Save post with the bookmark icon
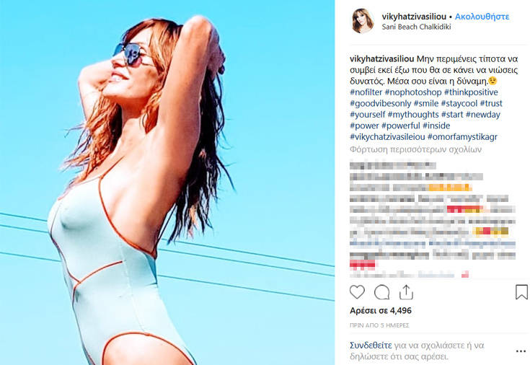This screenshot has height=365, width=530. (x=521, y=292)
